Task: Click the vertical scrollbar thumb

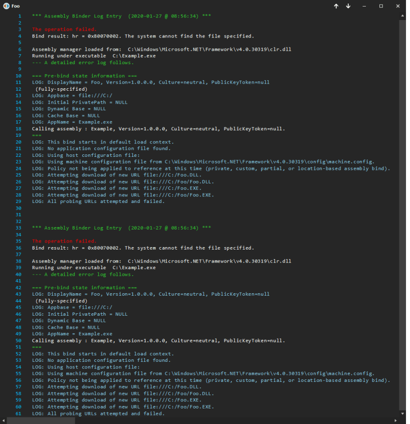Action: click(402, 215)
